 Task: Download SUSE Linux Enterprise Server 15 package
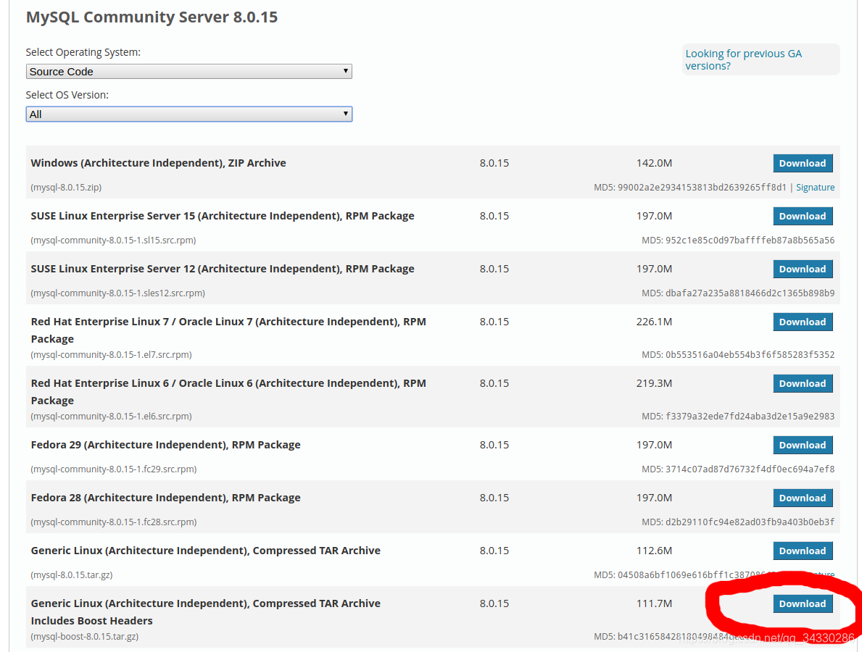pyautogui.click(x=803, y=216)
